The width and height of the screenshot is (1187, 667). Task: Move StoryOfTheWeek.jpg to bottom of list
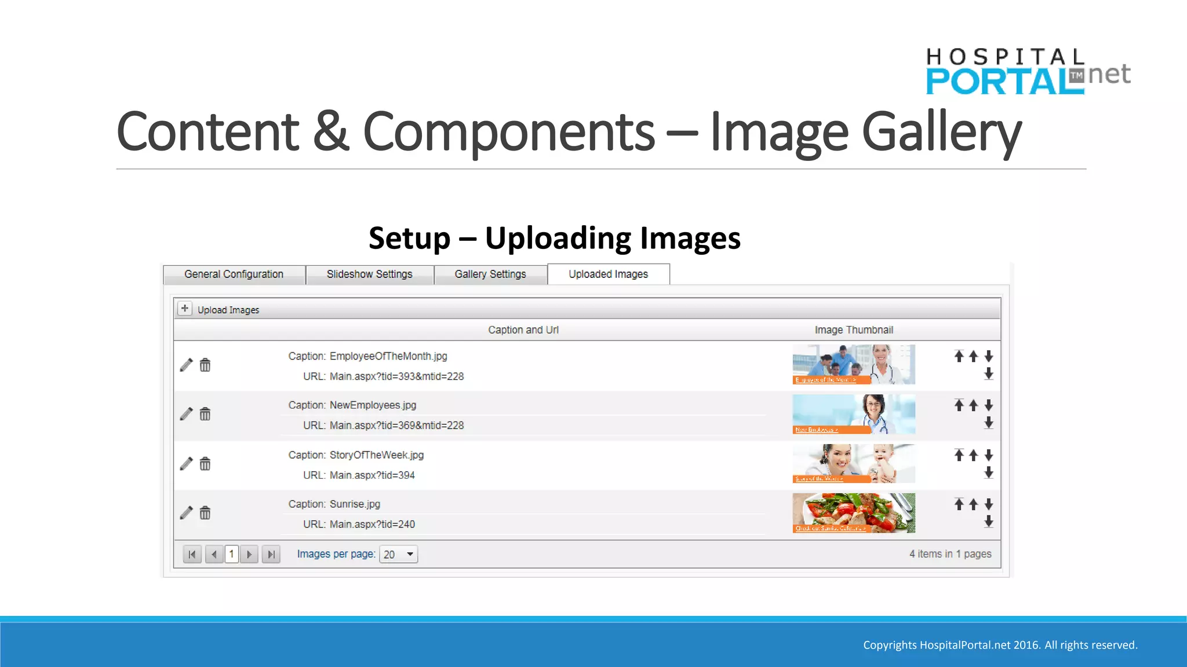(x=989, y=473)
